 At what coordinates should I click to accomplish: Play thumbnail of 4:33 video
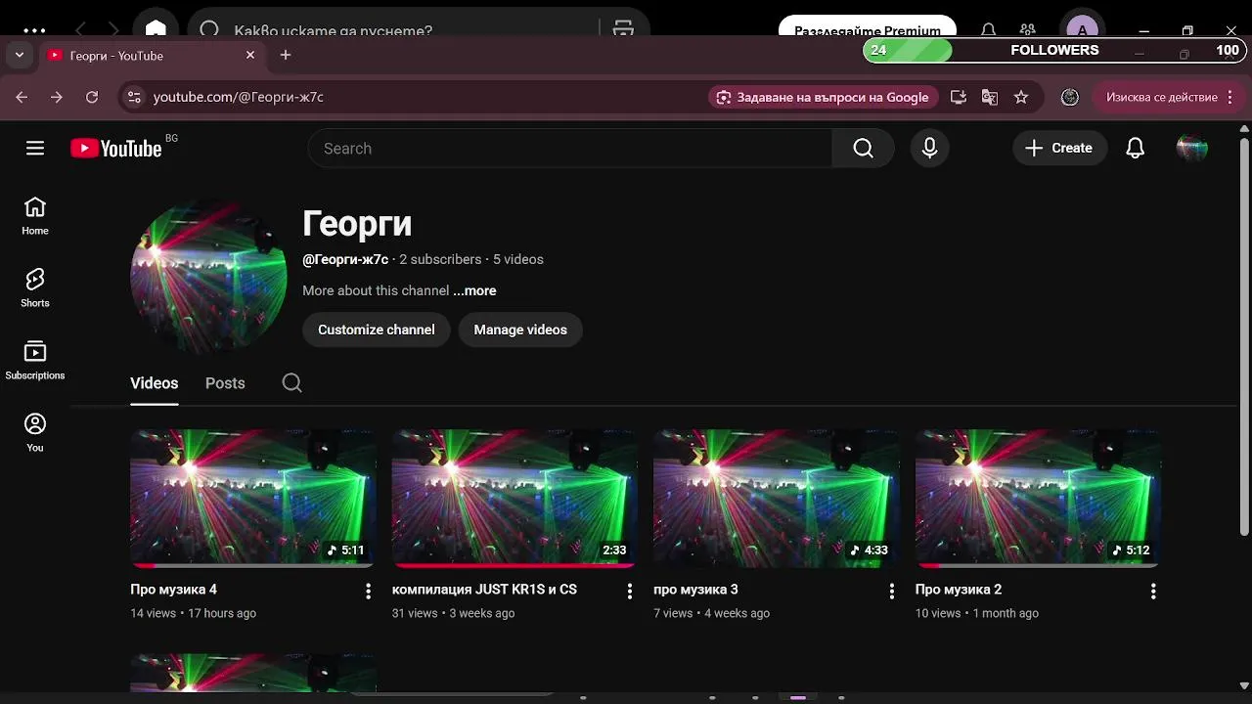[x=777, y=499]
